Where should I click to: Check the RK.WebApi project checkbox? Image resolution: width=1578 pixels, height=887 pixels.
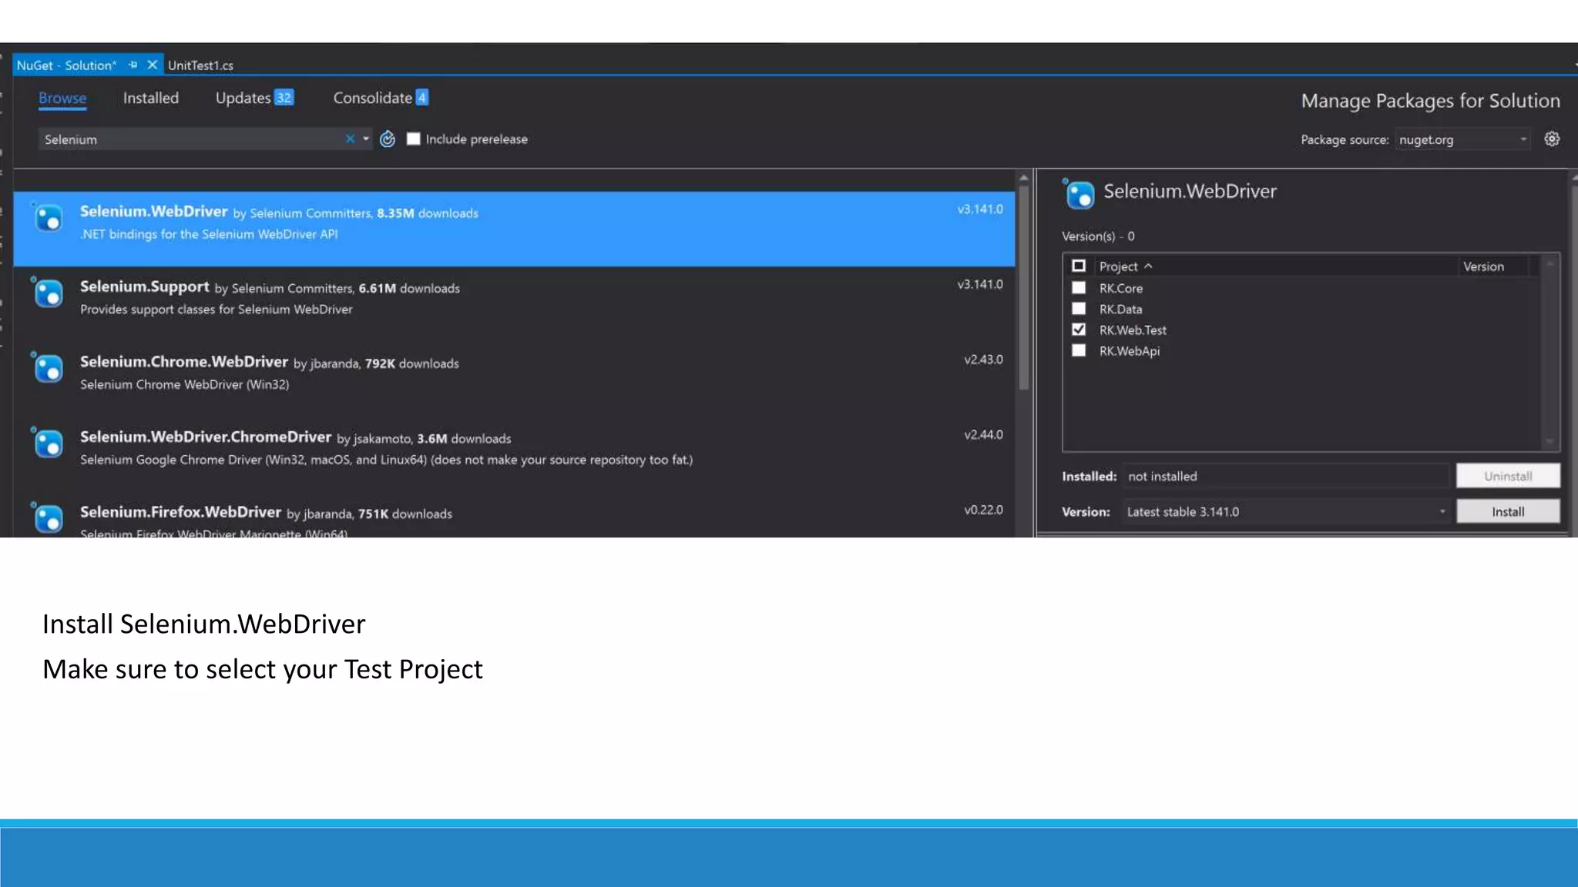(x=1079, y=350)
